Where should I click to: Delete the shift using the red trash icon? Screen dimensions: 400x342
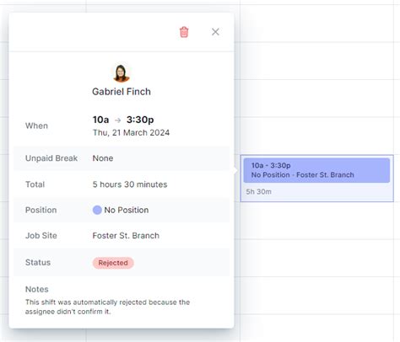tap(184, 32)
